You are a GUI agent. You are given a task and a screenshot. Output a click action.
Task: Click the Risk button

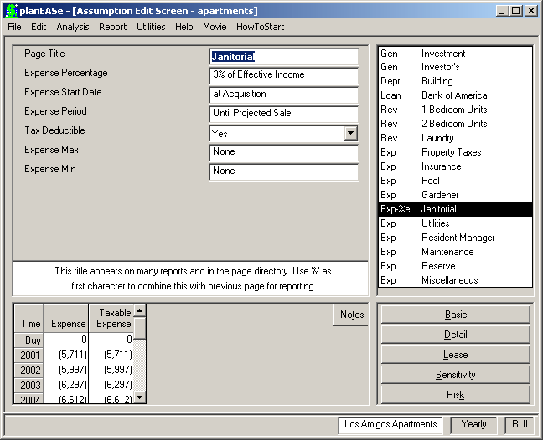[x=455, y=395]
